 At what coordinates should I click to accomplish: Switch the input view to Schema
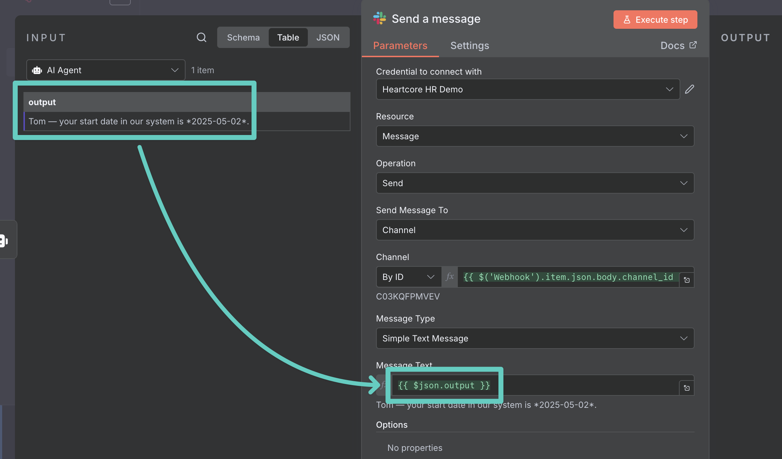(x=243, y=37)
